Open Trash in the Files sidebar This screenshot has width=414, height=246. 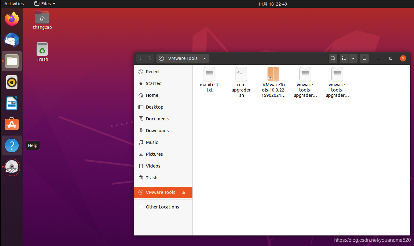point(163,178)
